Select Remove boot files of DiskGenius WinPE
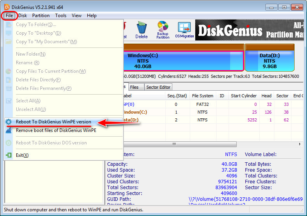The width and height of the screenshot is (307, 216). pyautogui.click(x=64, y=130)
